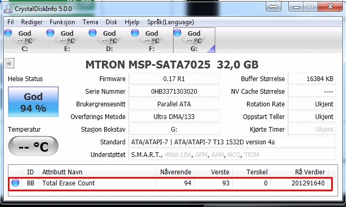
Task: Click the temperature -- °C display button
Action: click(x=33, y=146)
